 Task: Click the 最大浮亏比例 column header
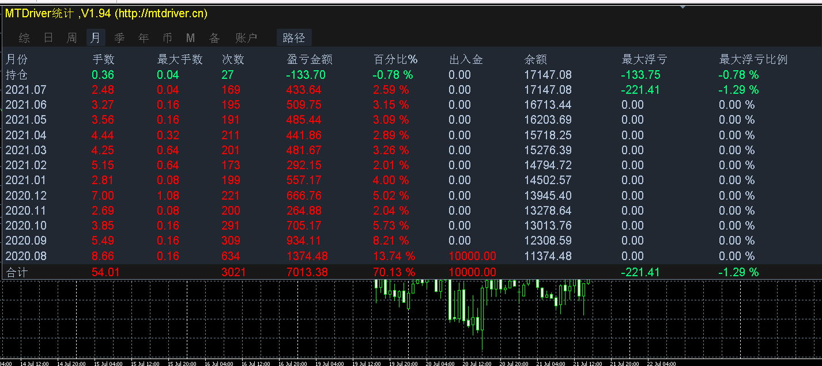coord(753,59)
